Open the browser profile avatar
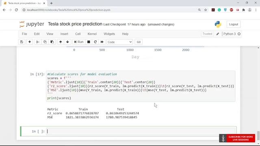The width and height of the screenshot is (260, 146). tap(249, 10)
